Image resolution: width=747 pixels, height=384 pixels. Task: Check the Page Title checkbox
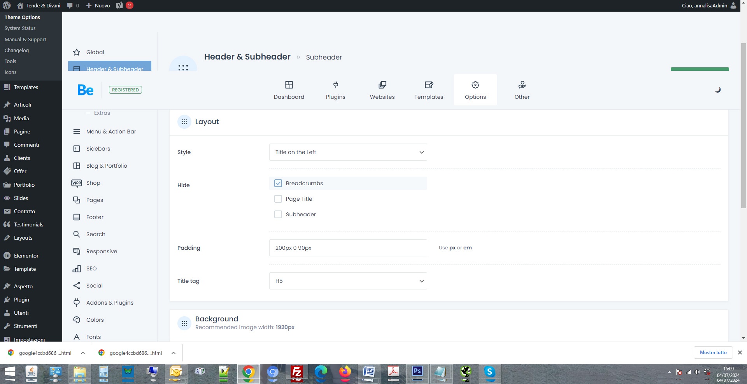(x=278, y=199)
